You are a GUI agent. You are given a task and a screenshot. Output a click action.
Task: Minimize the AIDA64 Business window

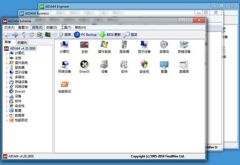click(x=199, y=13)
